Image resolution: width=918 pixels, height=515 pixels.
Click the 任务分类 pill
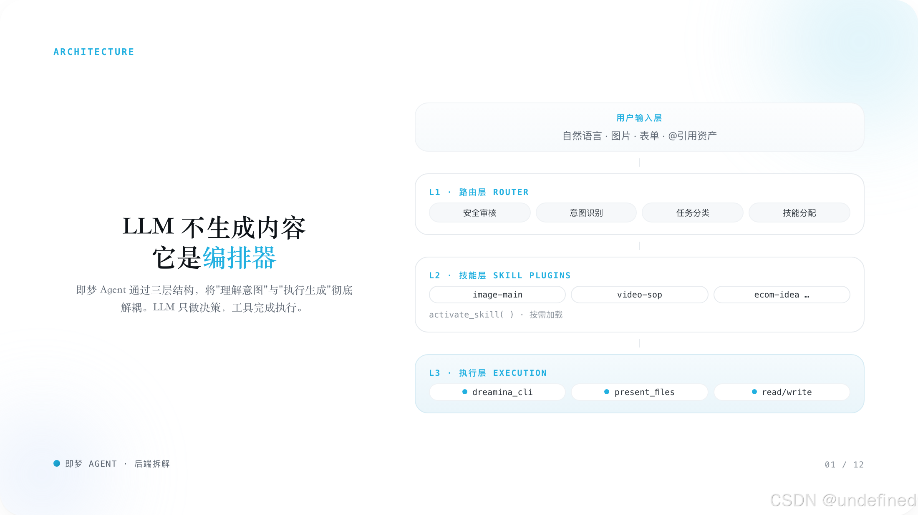click(693, 212)
